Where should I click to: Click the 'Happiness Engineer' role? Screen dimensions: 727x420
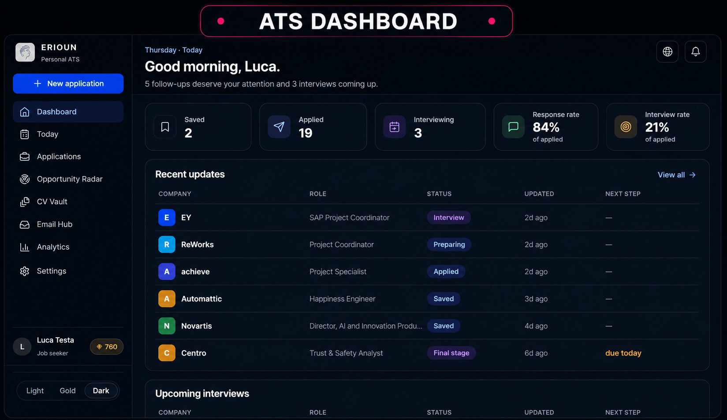342,299
